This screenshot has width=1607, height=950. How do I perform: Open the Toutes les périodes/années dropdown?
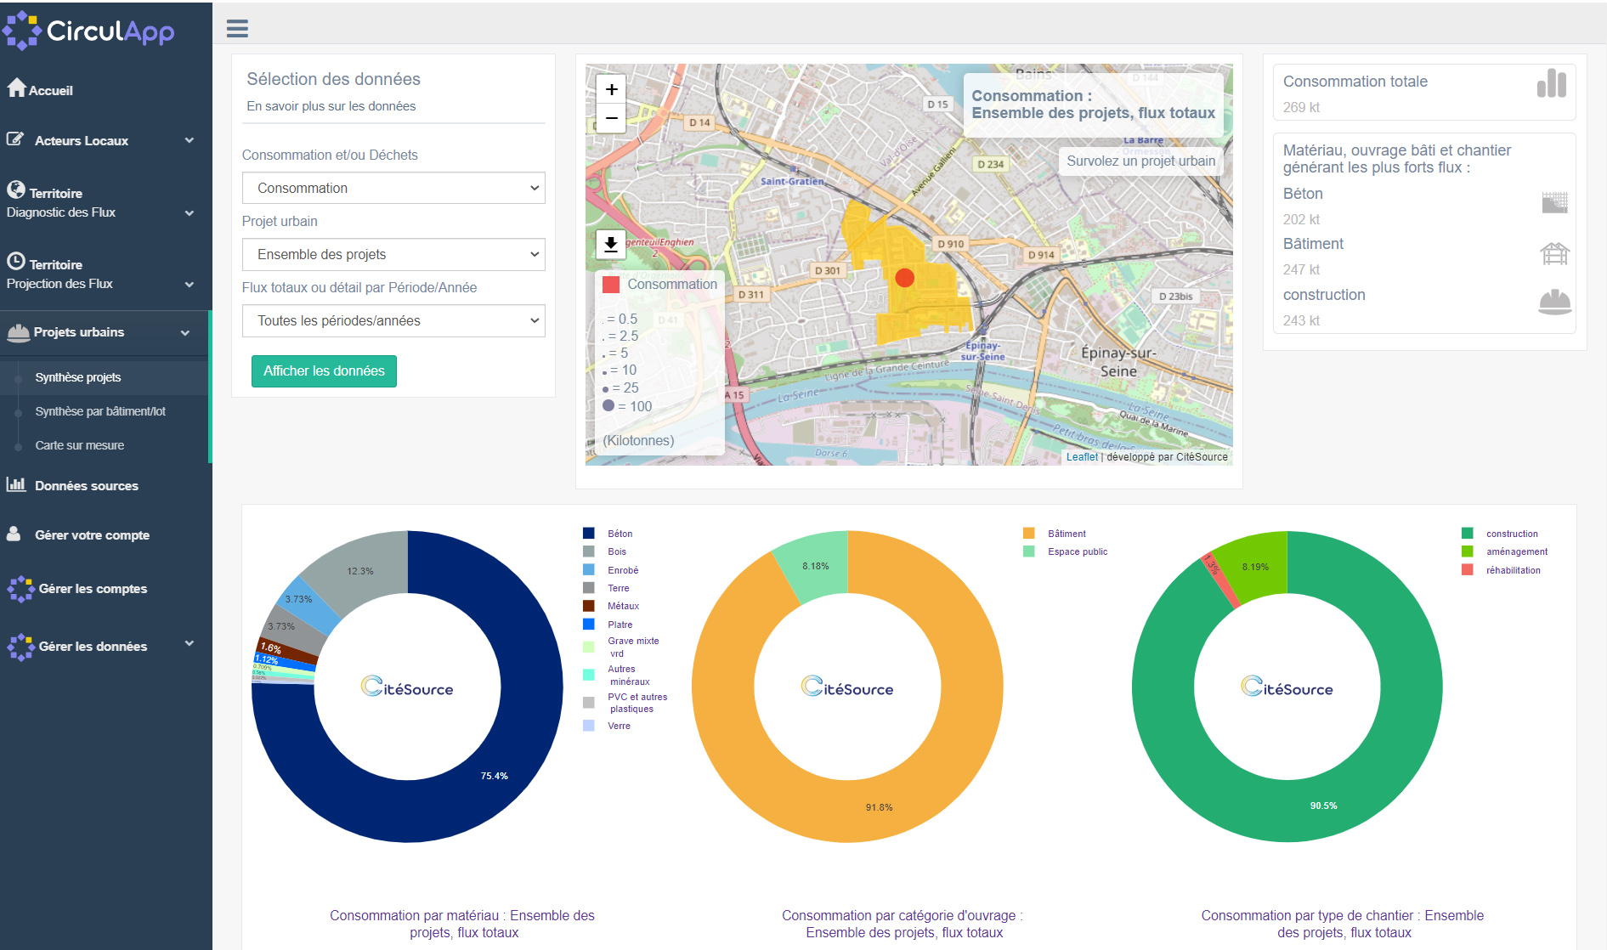(393, 320)
